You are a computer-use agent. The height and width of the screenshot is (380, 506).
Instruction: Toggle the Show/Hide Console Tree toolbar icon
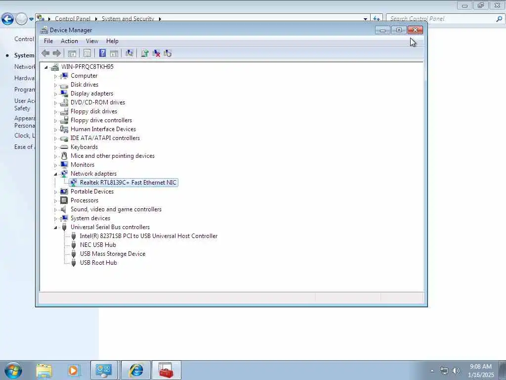coord(72,53)
